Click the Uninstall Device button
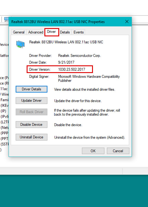Viewport: 148px width, 207px height. (x=31, y=137)
